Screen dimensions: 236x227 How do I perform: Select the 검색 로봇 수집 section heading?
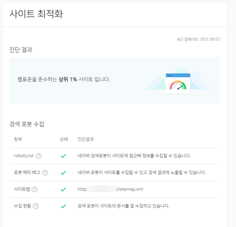coord(26,124)
